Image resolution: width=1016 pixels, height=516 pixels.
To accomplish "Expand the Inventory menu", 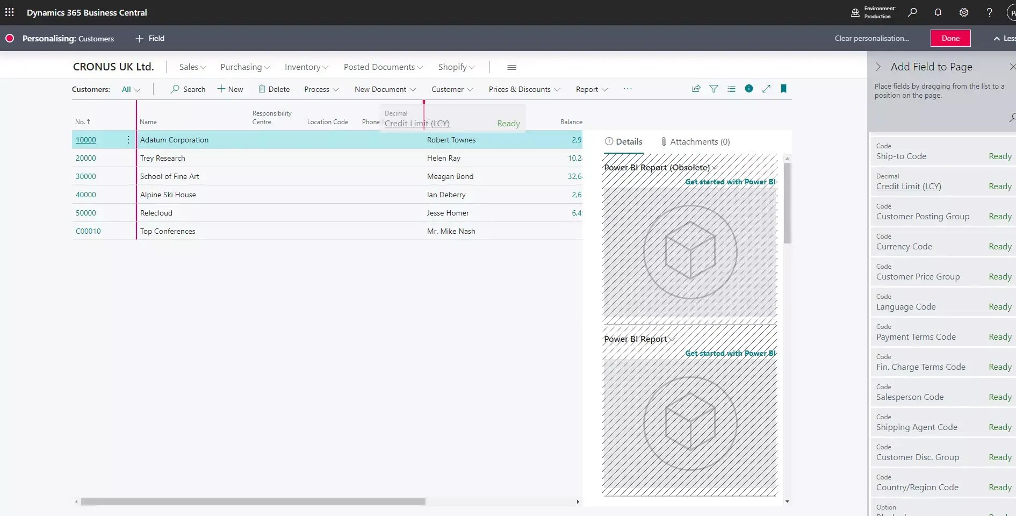I will pyautogui.click(x=306, y=67).
